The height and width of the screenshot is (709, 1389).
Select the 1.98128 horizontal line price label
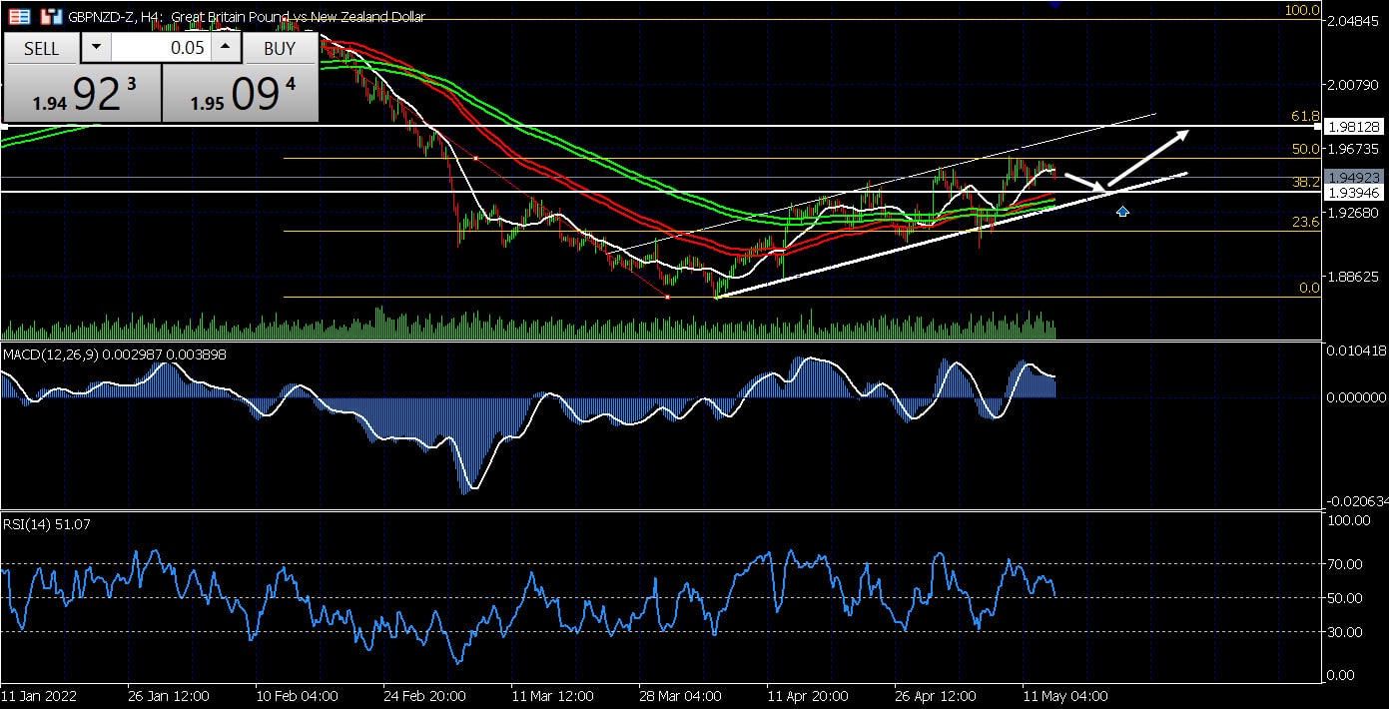point(1354,127)
